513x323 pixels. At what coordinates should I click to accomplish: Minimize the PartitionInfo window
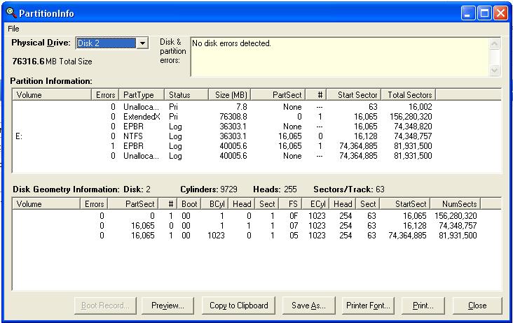[468, 13]
